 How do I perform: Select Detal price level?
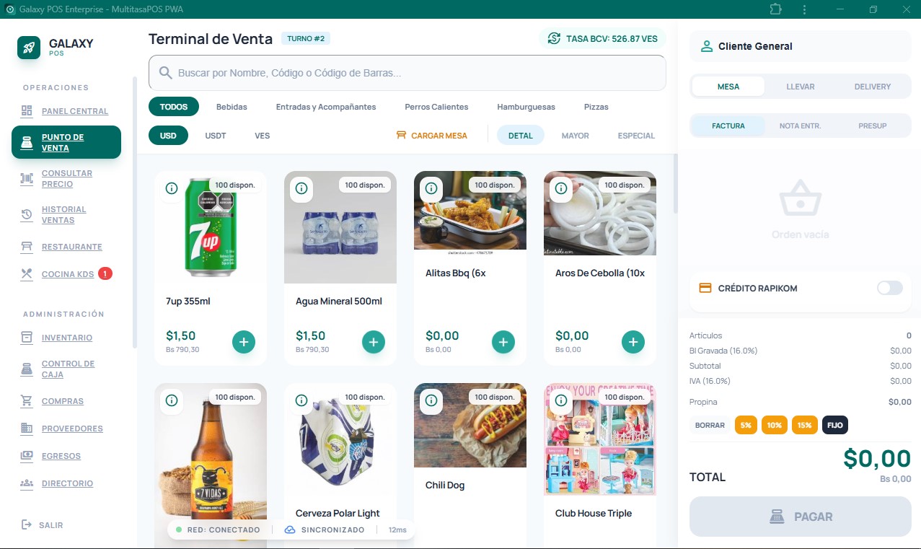pos(520,136)
